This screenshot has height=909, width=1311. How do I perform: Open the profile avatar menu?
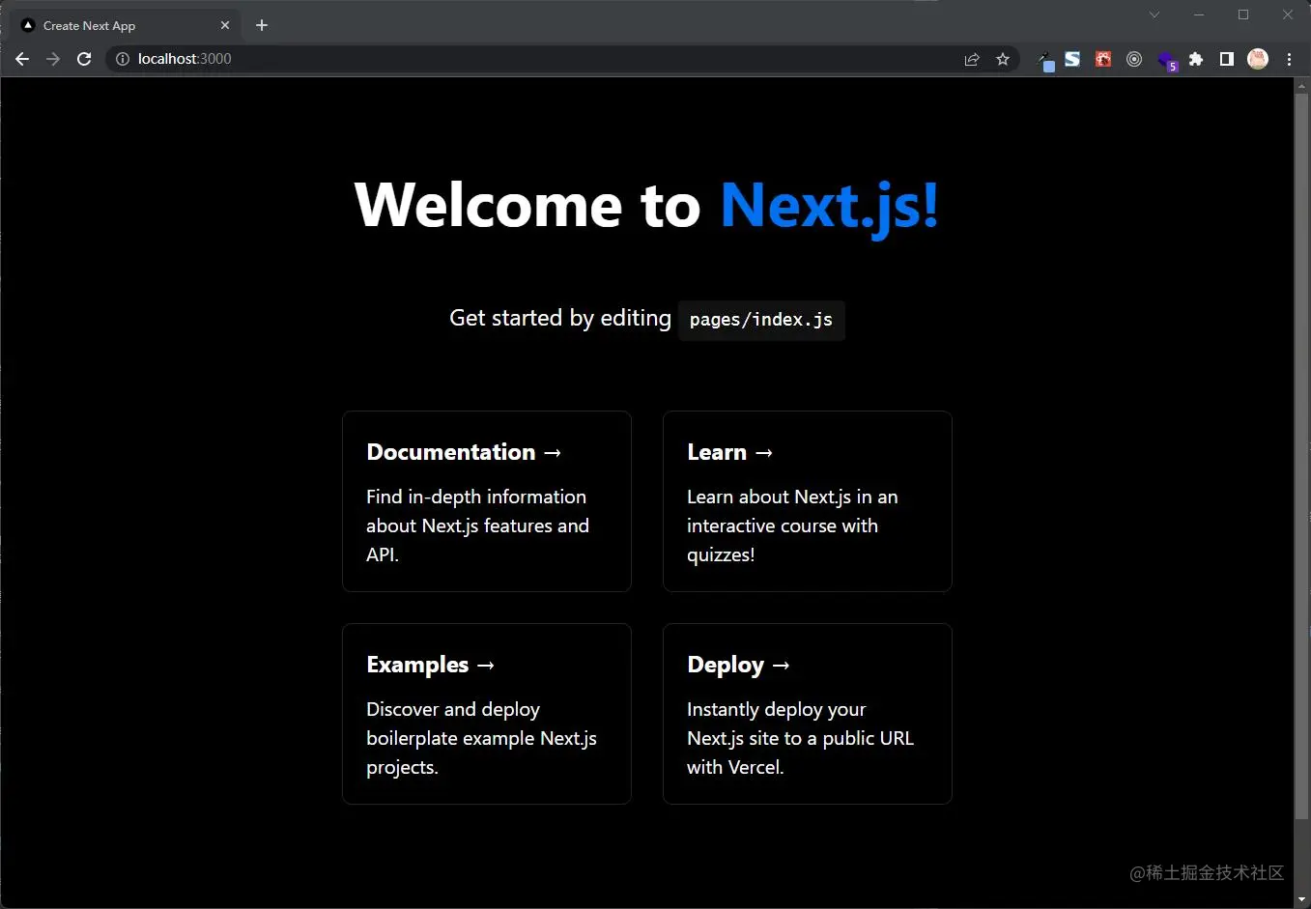(x=1258, y=59)
